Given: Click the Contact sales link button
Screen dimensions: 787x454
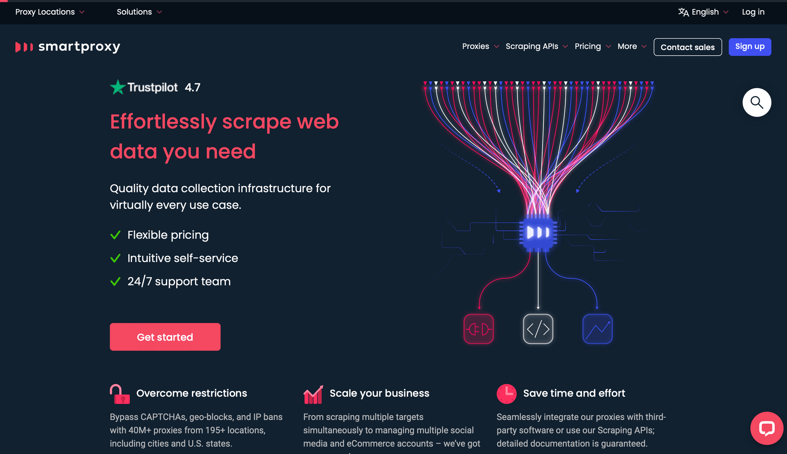Looking at the screenshot, I should [687, 47].
